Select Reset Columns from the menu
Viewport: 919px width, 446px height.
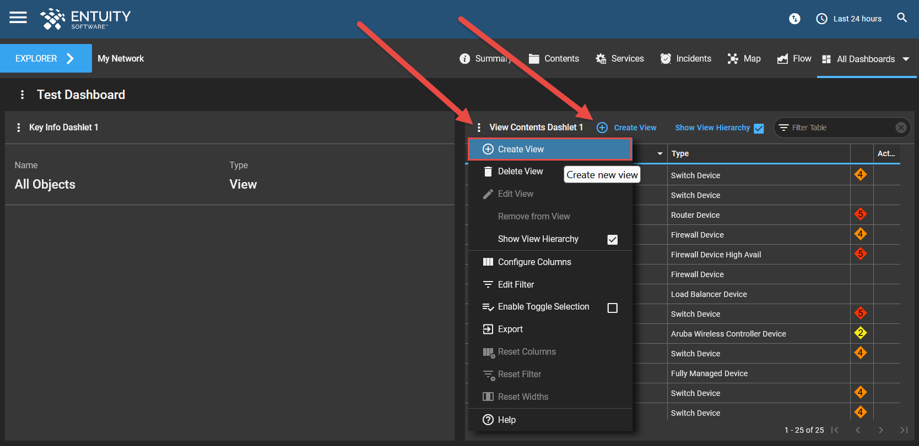[x=550, y=352]
